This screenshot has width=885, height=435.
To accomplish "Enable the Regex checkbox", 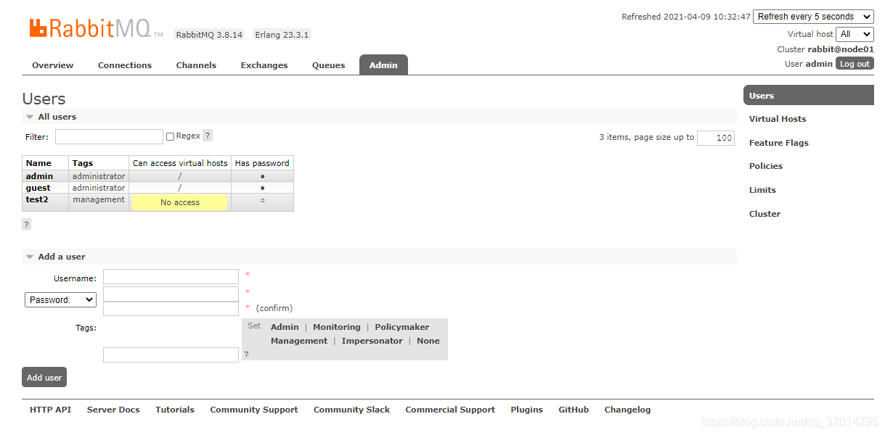I will coord(170,136).
